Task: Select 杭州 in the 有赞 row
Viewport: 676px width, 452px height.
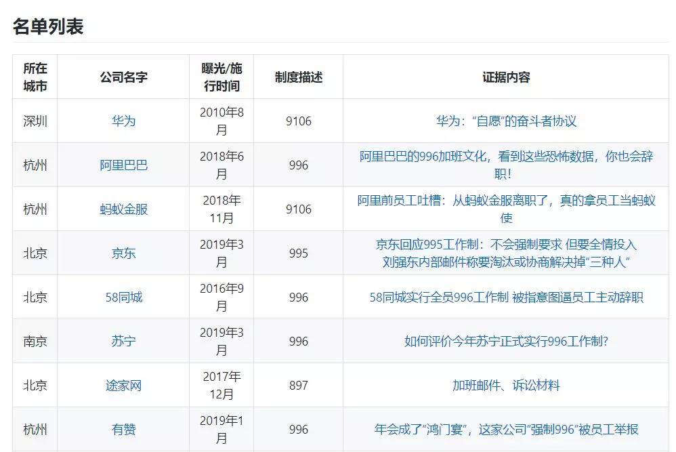Action: pos(35,429)
